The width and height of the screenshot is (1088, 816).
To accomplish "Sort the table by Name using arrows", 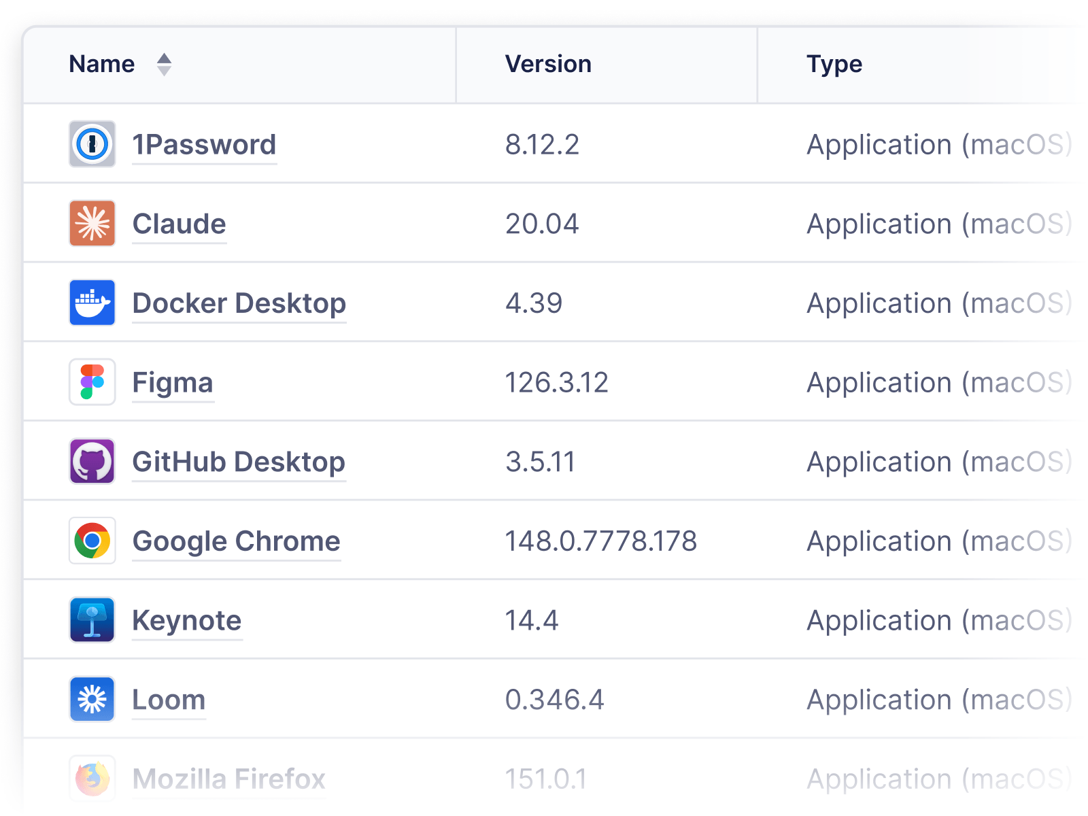I will (x=164, y=65).
